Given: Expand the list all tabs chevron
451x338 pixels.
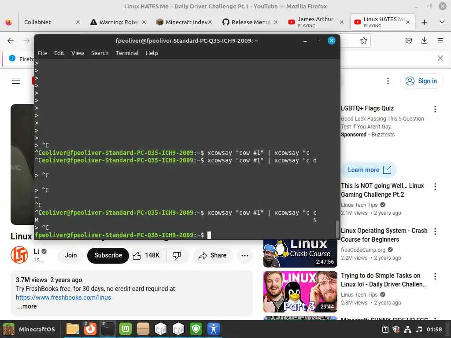Looking at the screenshot, I should point(442,22).
